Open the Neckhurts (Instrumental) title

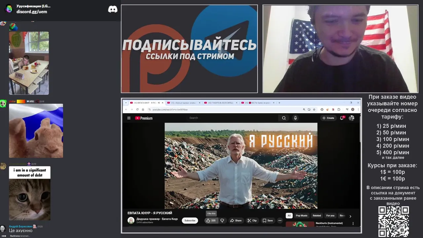point(329,223)
